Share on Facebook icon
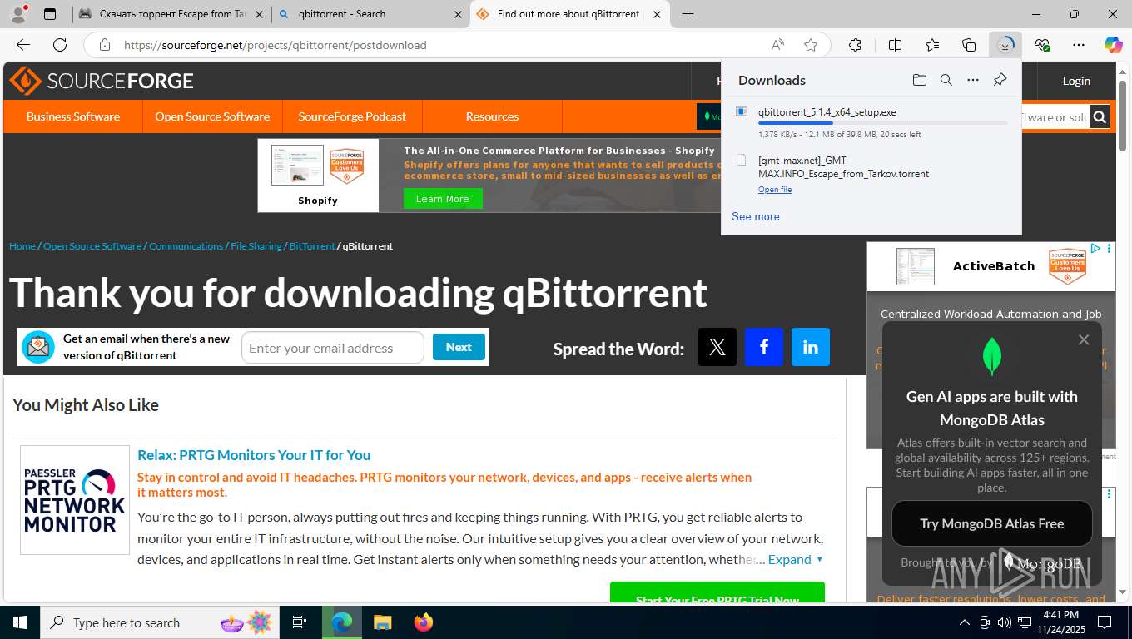 (x=764, y=347)
